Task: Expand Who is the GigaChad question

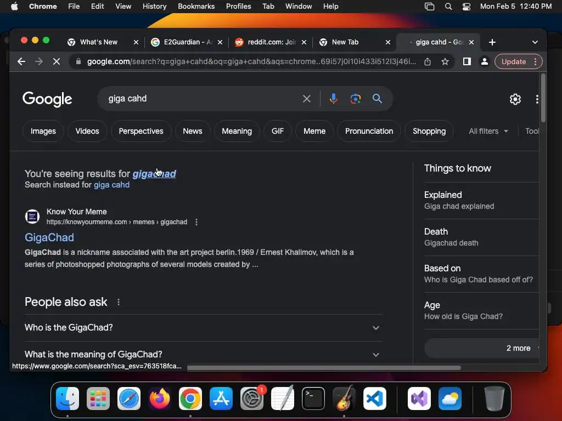Action: (203, 328)
